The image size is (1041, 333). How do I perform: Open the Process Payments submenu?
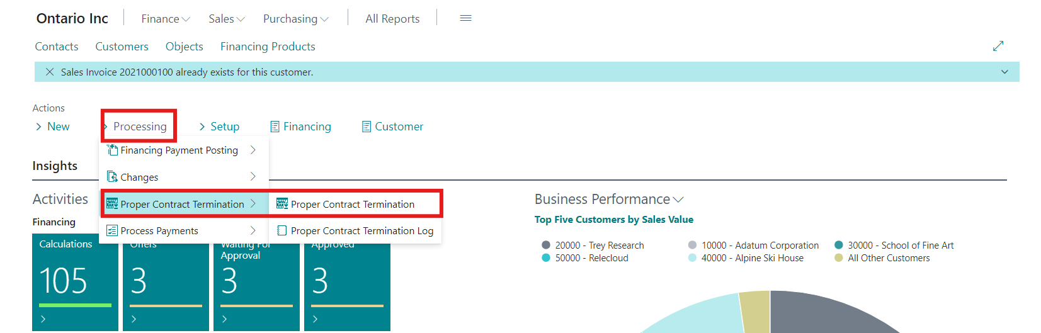click(159, 231)
